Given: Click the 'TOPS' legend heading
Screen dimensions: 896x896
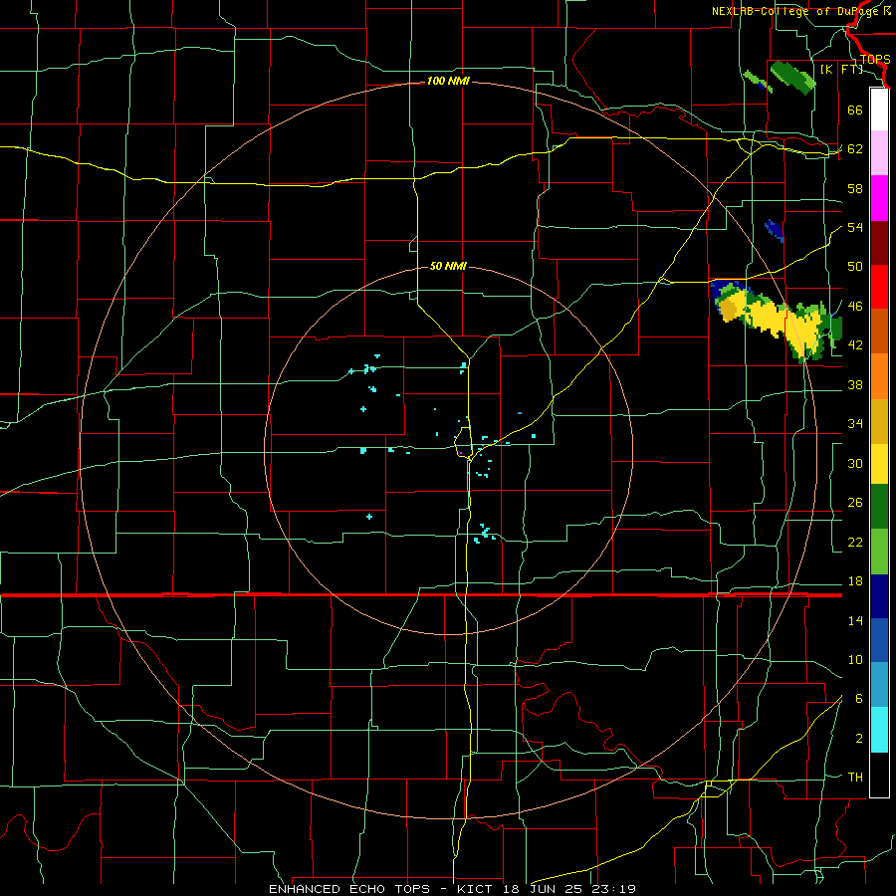Looking at the screenshot, I should point(875,59).
